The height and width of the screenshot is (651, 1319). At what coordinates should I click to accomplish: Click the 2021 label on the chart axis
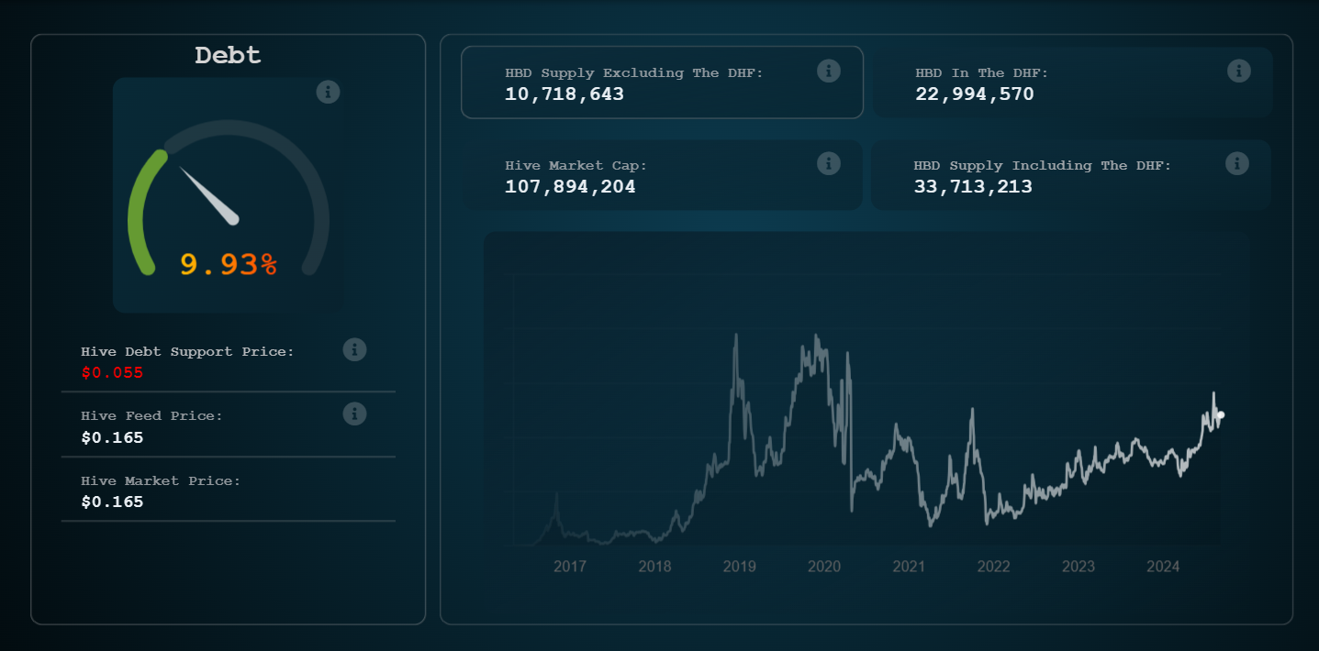click(909, 567)
